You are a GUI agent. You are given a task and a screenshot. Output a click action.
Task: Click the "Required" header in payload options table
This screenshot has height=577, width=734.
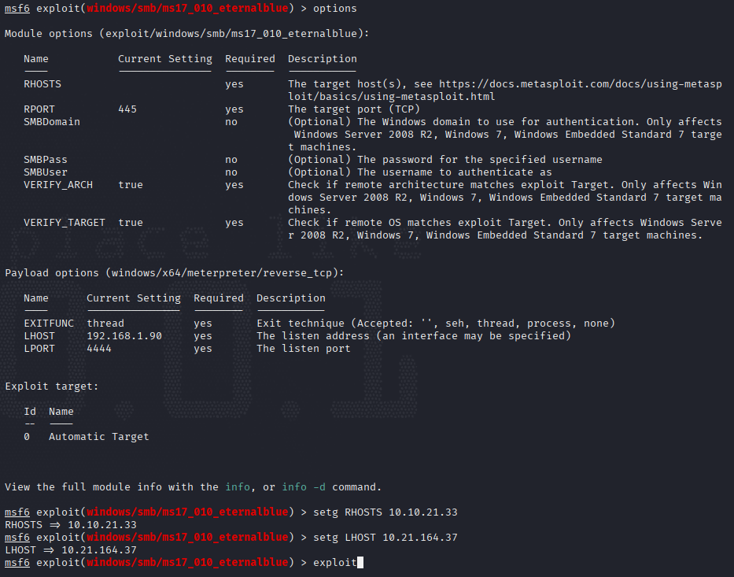coord(219,298)
